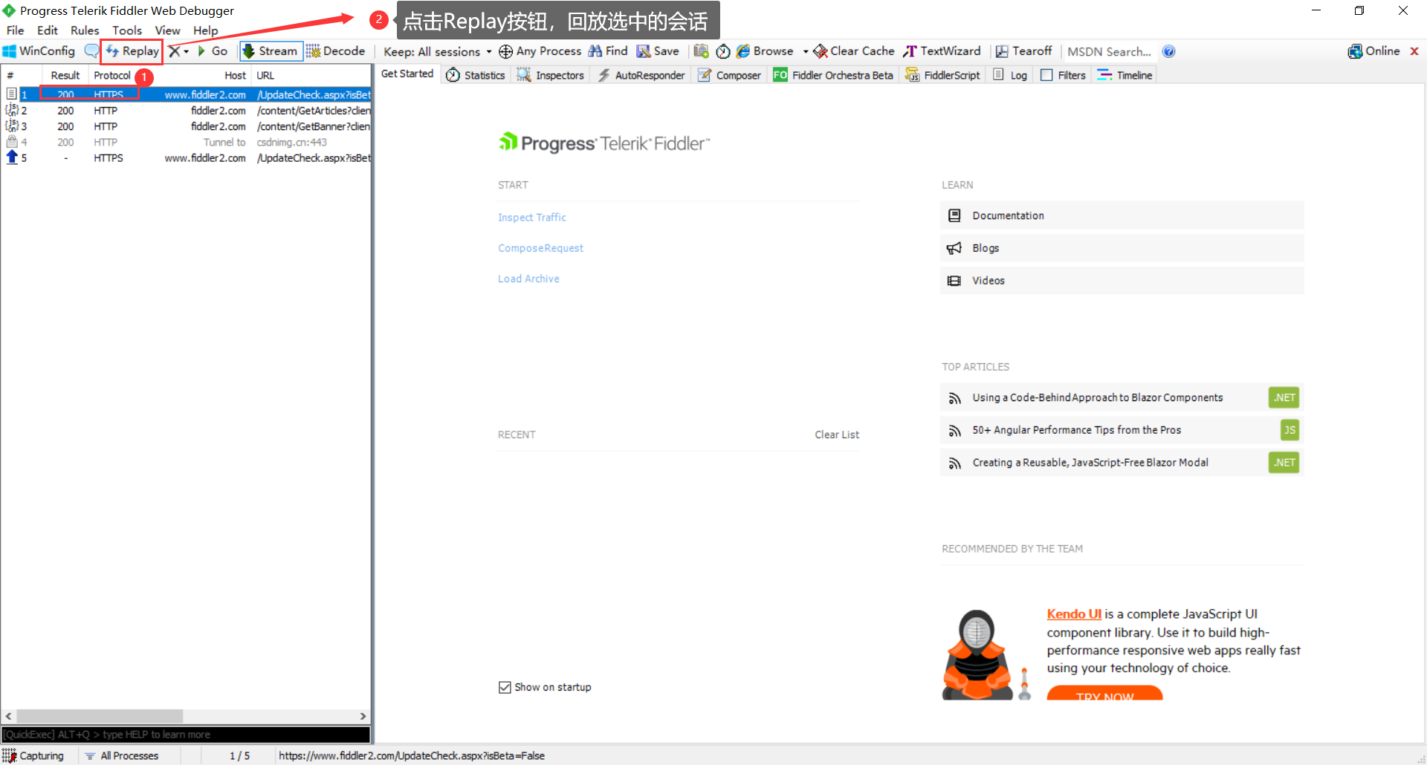Select session 5 HTTPS UpdateCheck row

click(186, 157)
